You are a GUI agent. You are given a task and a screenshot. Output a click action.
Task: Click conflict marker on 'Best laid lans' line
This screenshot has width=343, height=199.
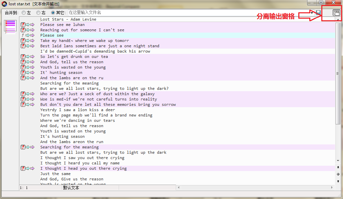pyautogui.click(x=23, y=46)
